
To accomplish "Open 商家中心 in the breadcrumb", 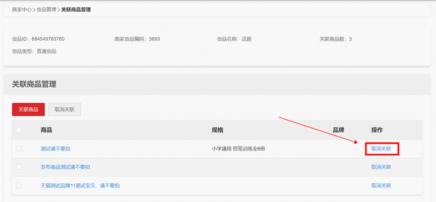I will (22, 10).
